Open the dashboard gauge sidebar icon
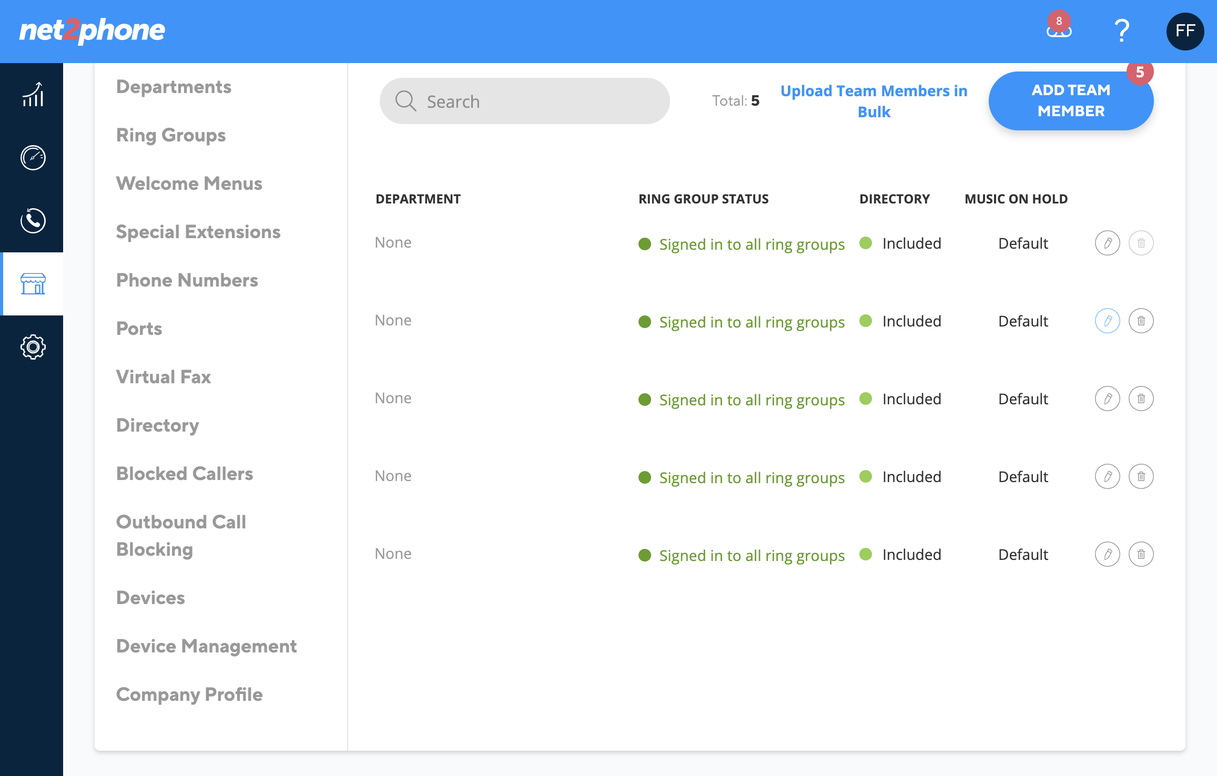The height and width of the screenshot is (776, 1217). (x=33, y=158)
